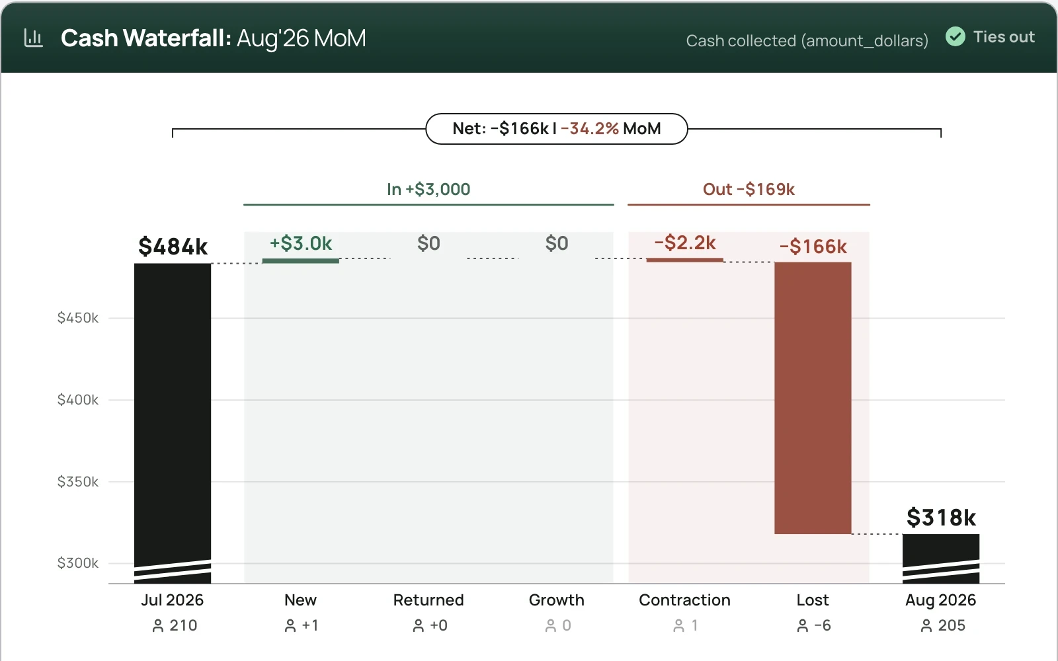This screenshot has width=1058, height=661.
Task: Click the green New +$3.0k bar
Action: [301, 260]
